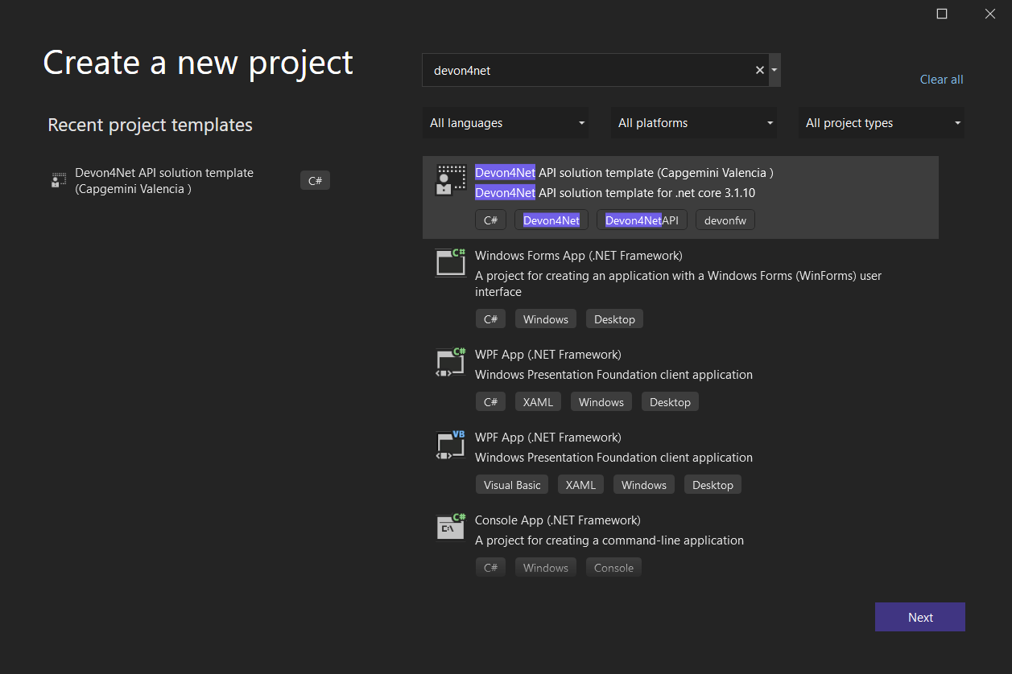
Task: Open the All project types dropdown
Action: coord(881,122)
